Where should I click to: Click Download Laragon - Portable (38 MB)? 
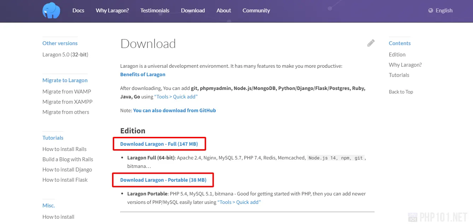click(163, 180)
